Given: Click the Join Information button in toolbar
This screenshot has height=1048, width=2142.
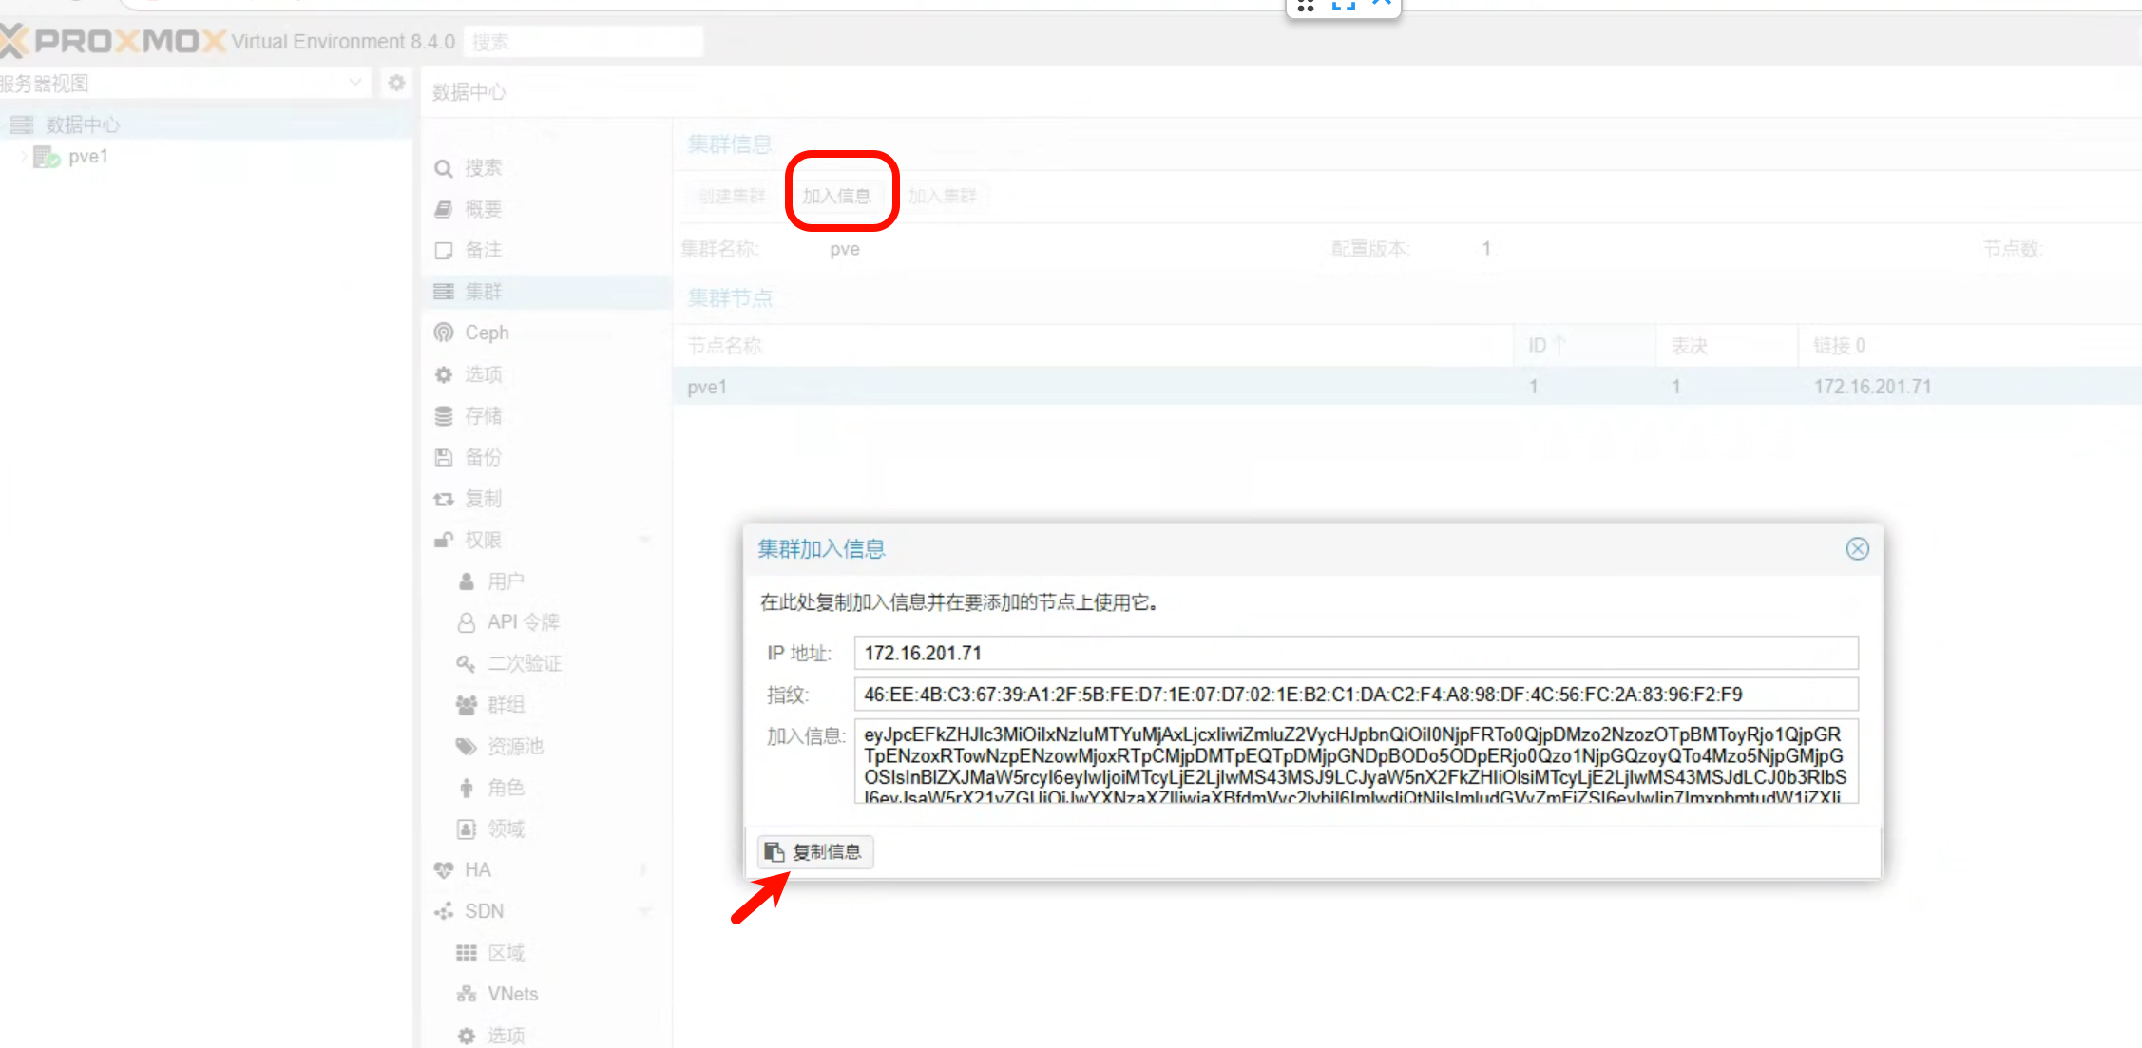Looking at the screenshot, I should tap(836, 196).
